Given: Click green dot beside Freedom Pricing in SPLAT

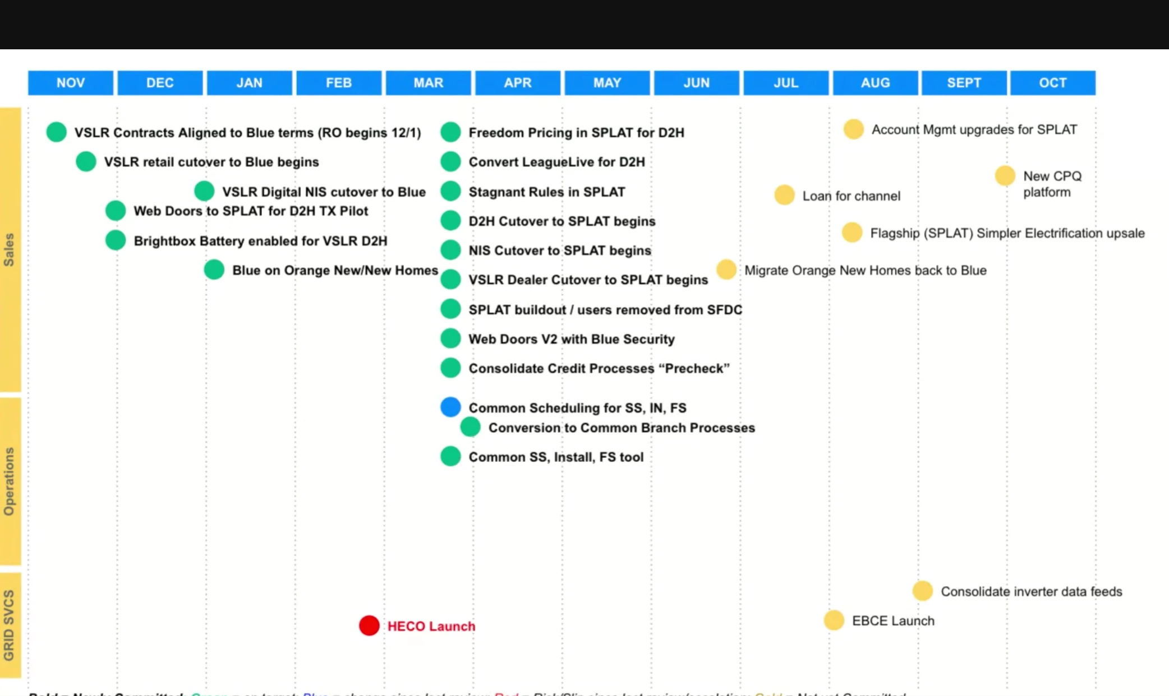Looking at the screenshot, I should 450,132.
